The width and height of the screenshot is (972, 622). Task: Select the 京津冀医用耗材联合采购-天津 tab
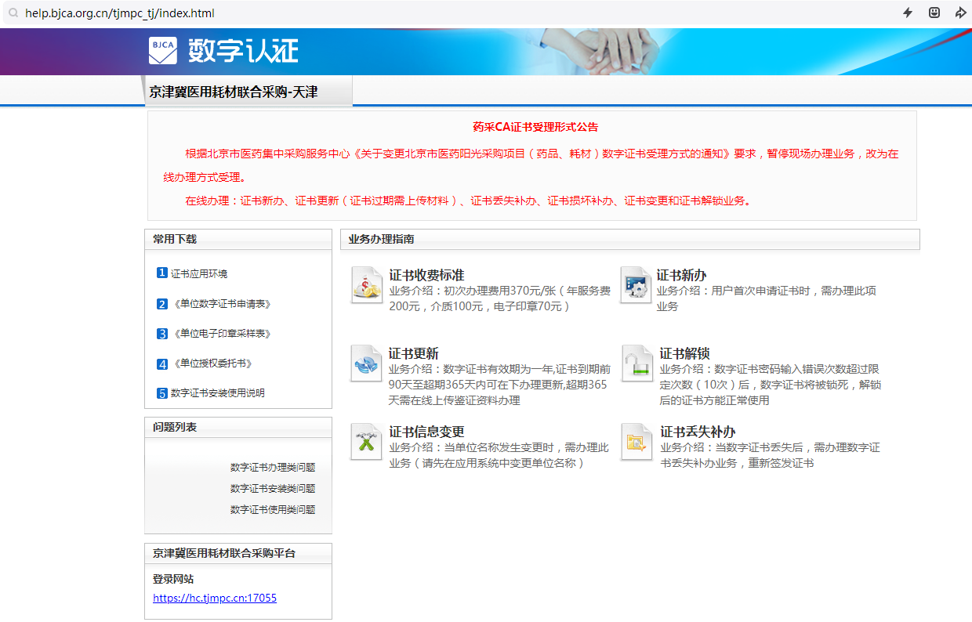[234, 92]
